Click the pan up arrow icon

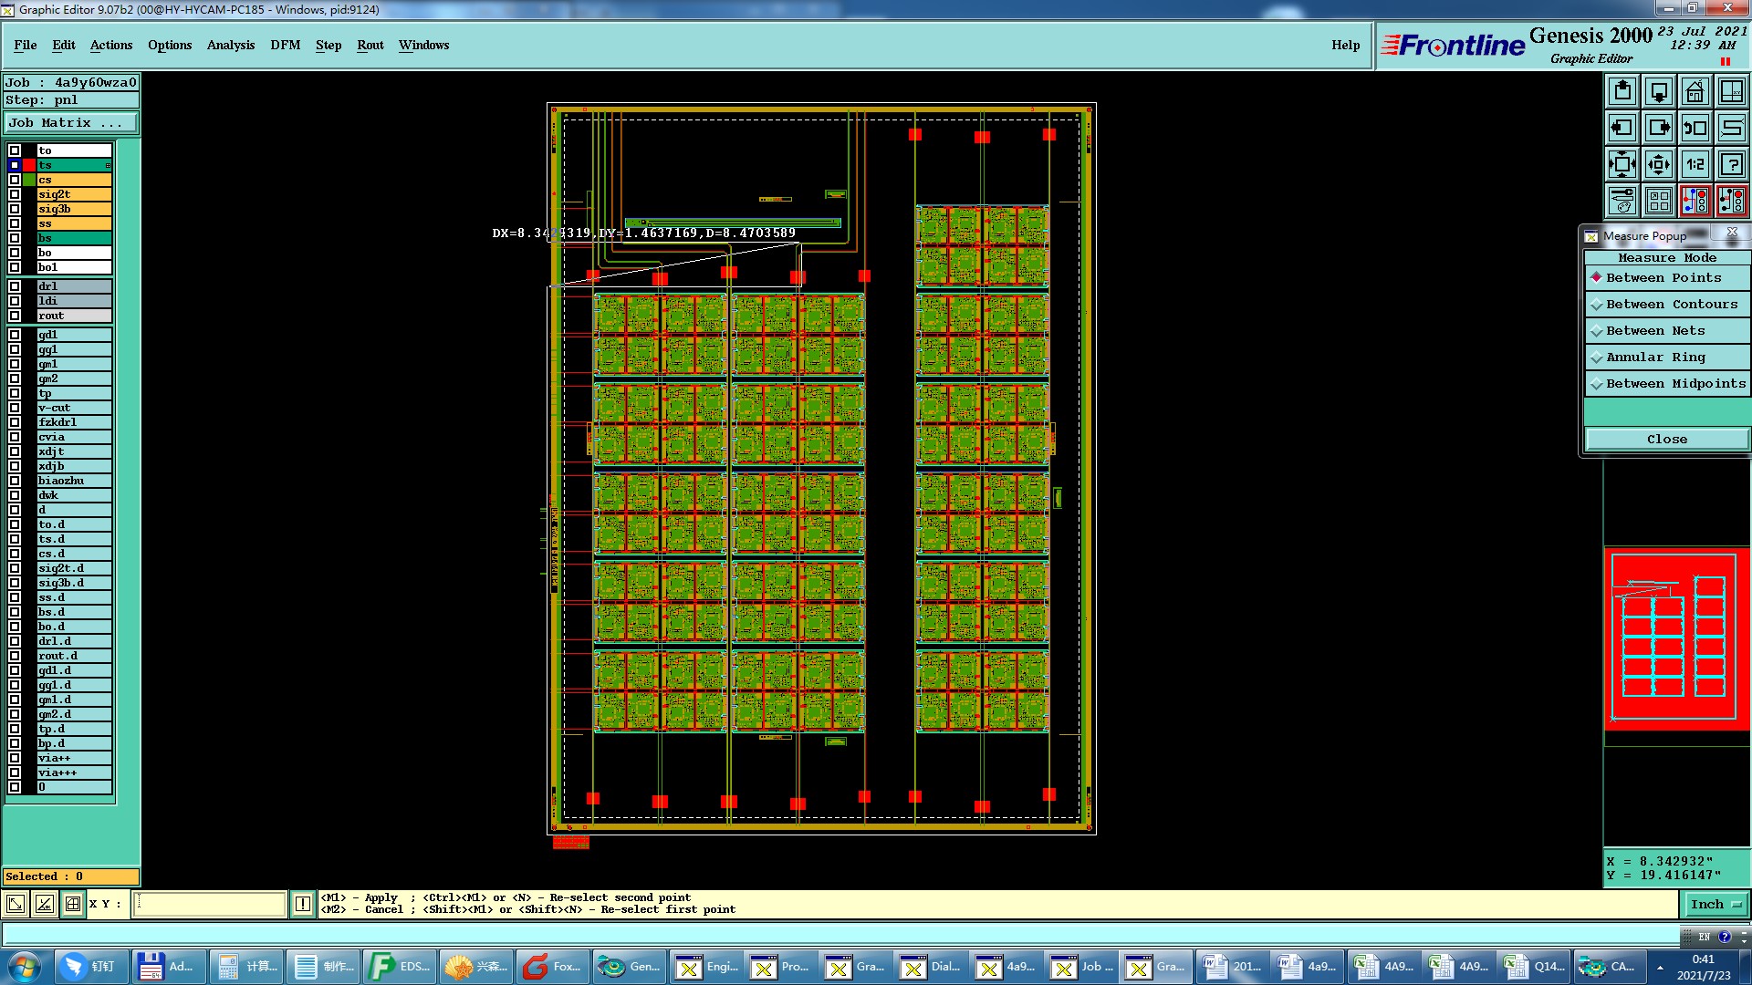pyautogui.click(x=1622, y=91)
